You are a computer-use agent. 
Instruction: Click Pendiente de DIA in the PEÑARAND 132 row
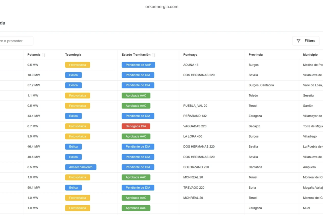coord(138,116)
